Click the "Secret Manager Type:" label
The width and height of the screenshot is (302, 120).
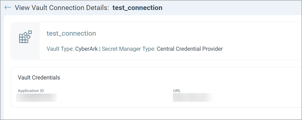click(x=129, y=49)
